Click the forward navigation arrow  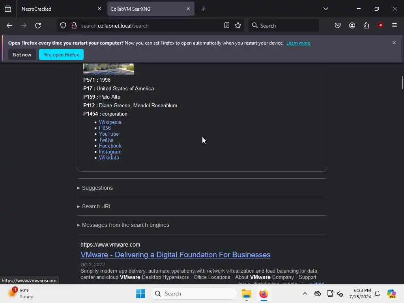pyautogui.click(x=23, y=26)
